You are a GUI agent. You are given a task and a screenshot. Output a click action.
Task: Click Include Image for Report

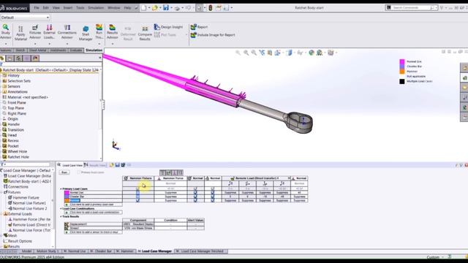213,35
